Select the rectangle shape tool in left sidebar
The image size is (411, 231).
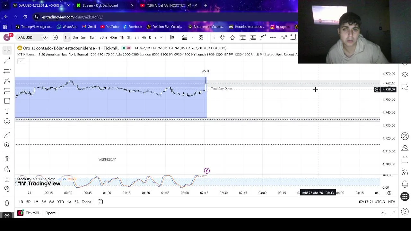coord(7,101)
